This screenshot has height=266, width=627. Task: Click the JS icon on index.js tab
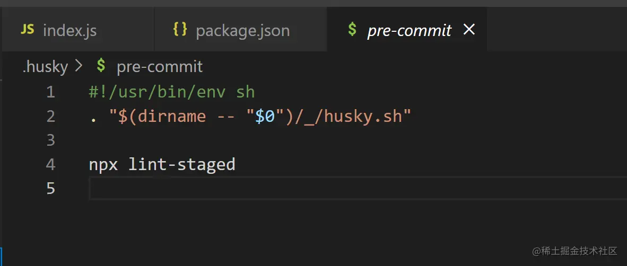pyautogui.click(x=27, y=30)
